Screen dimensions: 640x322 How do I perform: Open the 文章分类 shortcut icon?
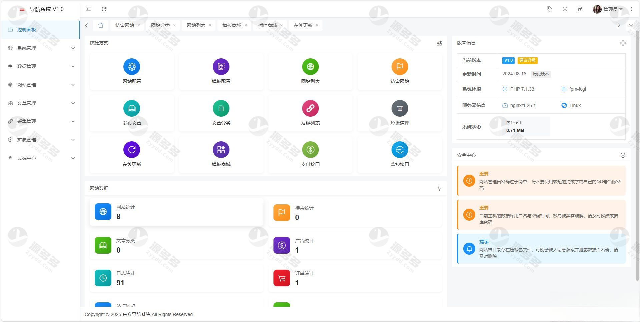point(221,108)
